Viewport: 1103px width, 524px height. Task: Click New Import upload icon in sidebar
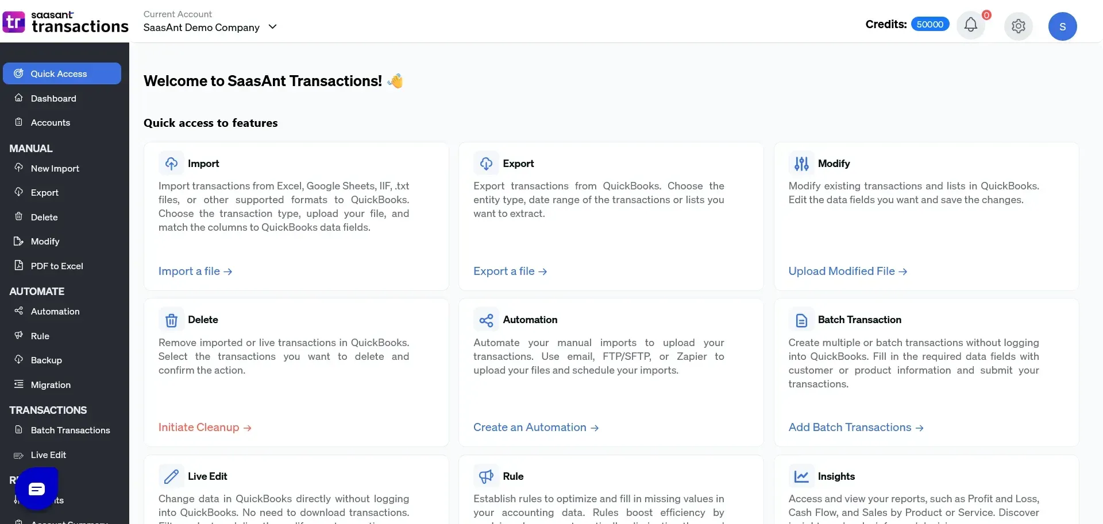click(19, 168)
